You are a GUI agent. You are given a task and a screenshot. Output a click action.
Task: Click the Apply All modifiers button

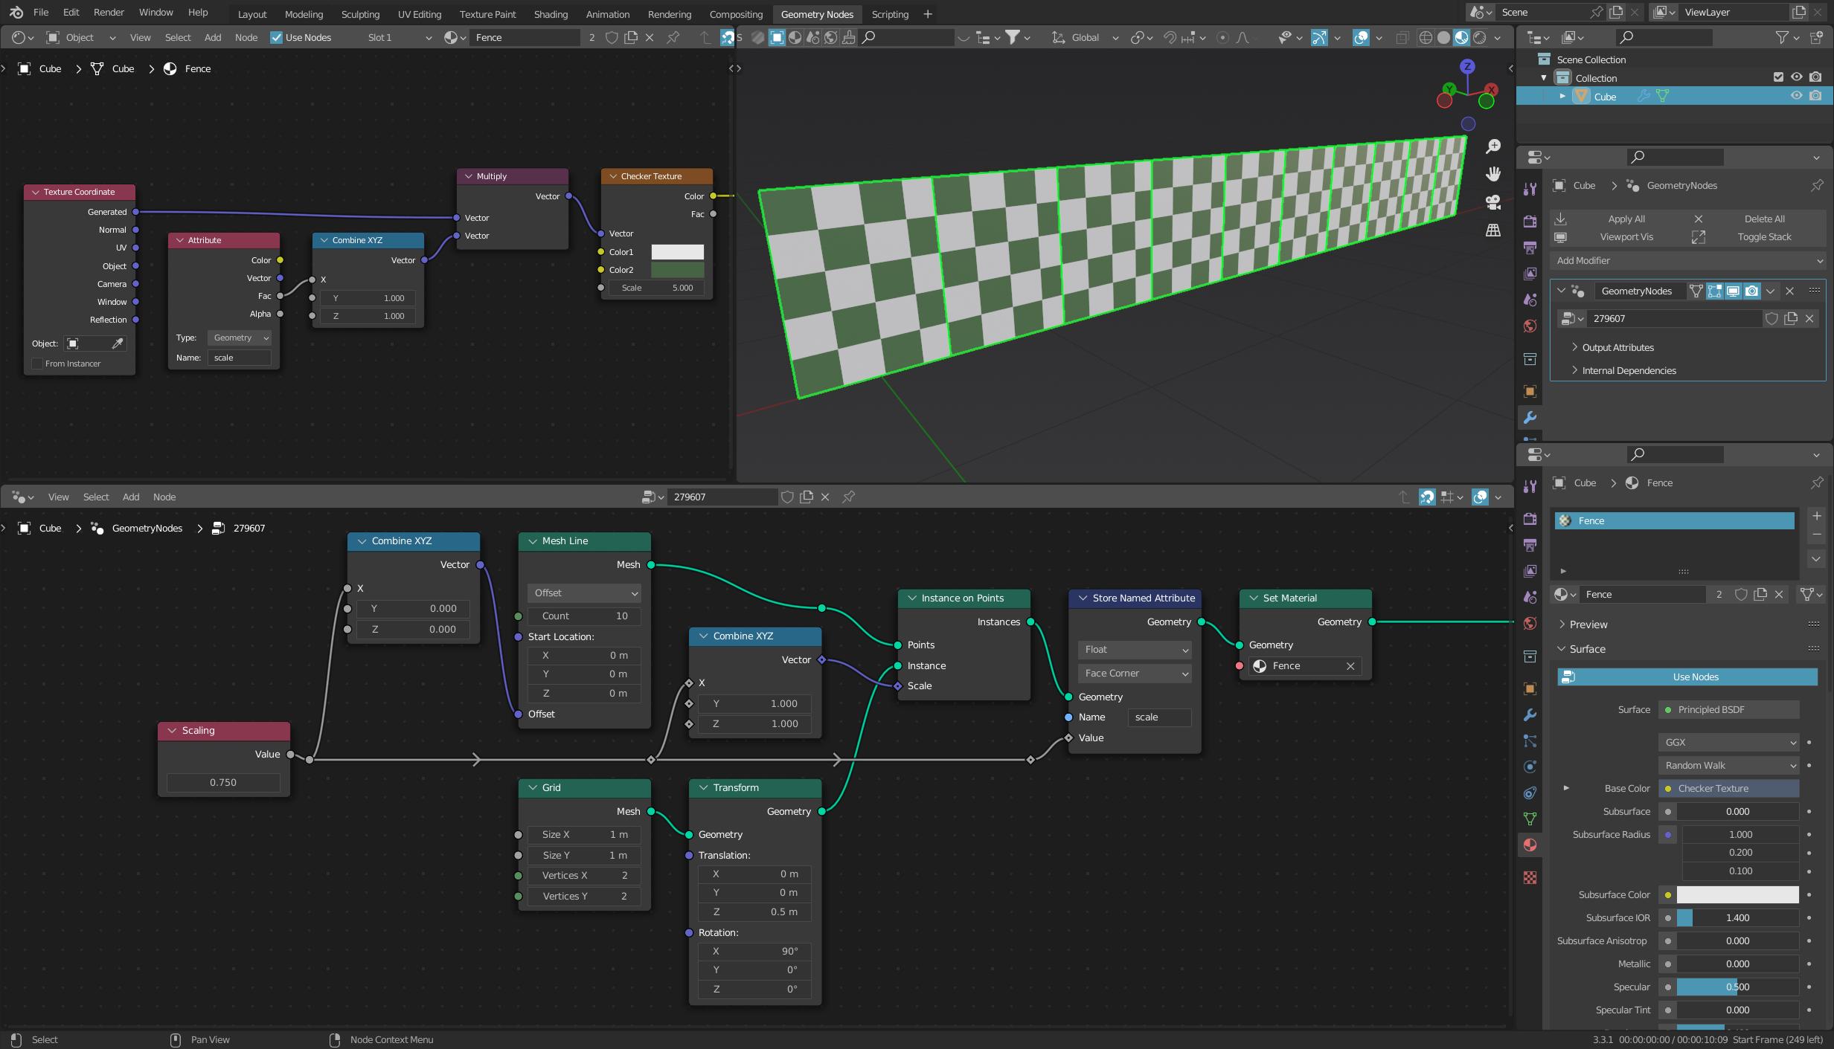click(1626, 219)
